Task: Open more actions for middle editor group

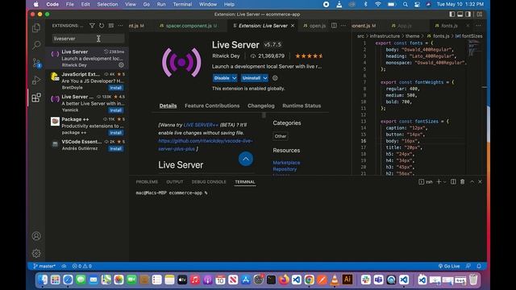Action: 343,25
